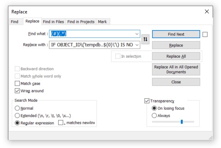
Task: Click the Find Next button
Action: 176,34
